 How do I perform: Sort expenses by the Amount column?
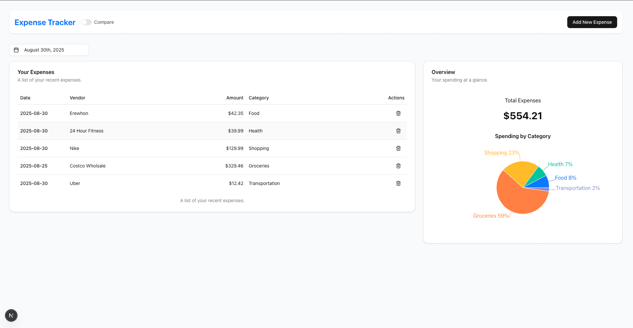point(235,98)
